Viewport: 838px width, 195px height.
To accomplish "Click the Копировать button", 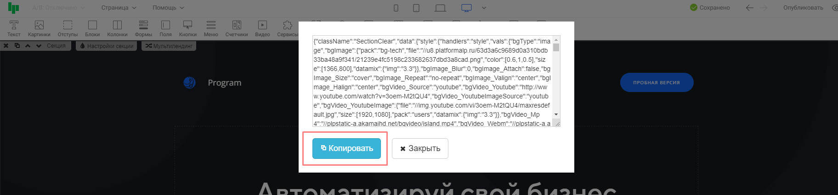I will tap(346, 148).
